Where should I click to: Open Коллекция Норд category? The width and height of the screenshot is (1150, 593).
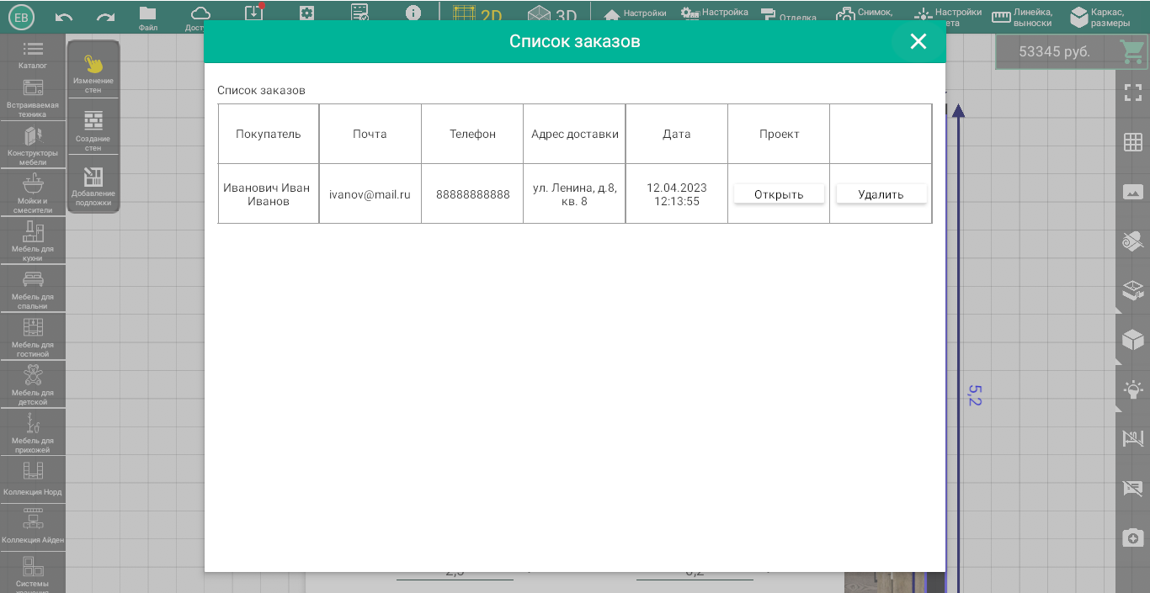[x=33, y=479]
